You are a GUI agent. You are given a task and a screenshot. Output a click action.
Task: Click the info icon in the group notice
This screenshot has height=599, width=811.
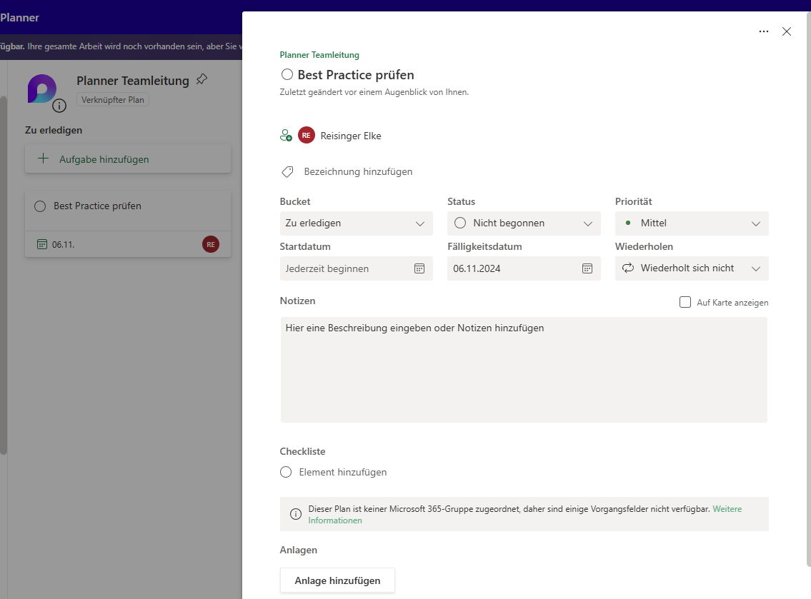tap(296, 514)
